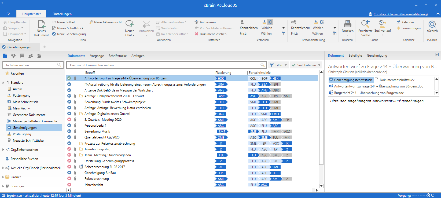Toggle status icon of Bewerbung Musik row

(69, 131)
